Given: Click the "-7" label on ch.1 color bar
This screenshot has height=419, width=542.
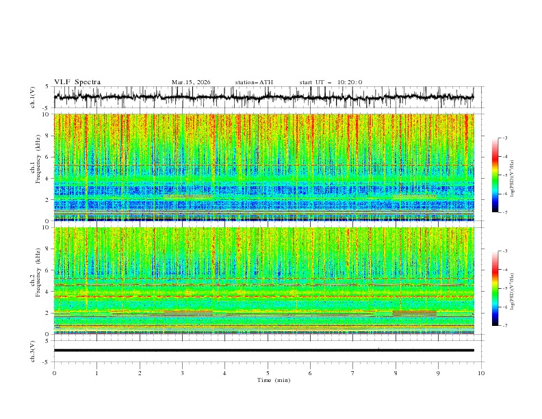Looking at the screenshot, I should pos(505,212).
